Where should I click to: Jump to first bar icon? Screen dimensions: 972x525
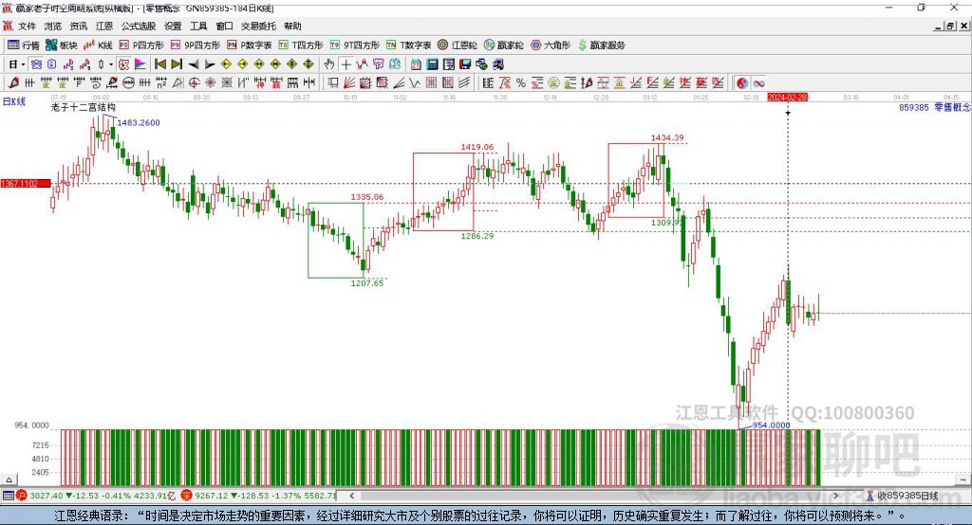[160, 63]
